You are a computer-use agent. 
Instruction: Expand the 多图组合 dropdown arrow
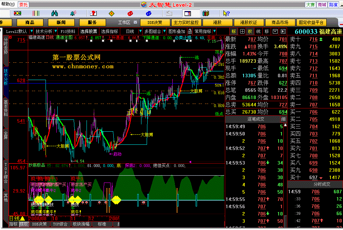click(x=164, y=32)
